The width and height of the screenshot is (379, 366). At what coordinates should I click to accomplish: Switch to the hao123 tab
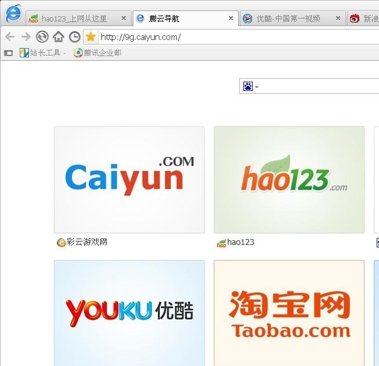tap(74, 19)
